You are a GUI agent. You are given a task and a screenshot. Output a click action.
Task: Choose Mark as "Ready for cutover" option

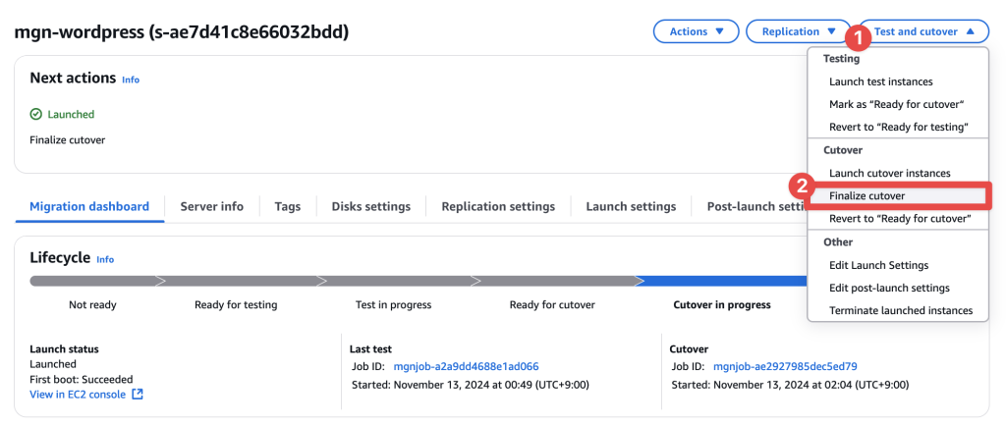896,104
